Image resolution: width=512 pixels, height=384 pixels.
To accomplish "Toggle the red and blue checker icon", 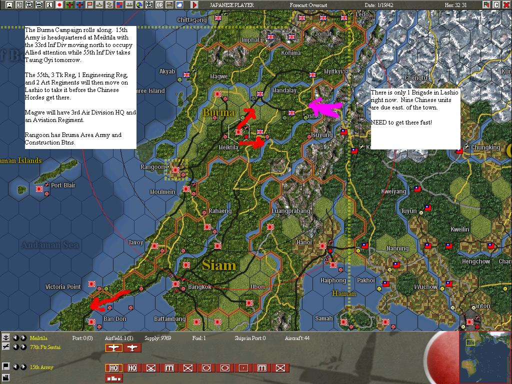I will [x=119, y=5].
